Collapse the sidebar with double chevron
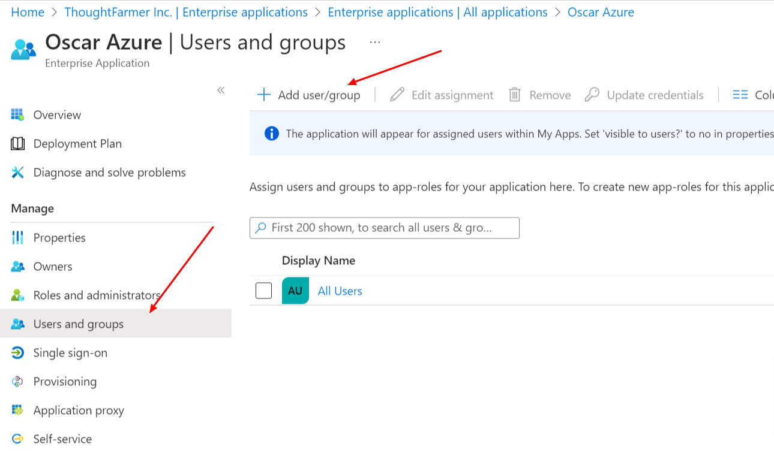The image size is (774, 453). tap(221, 90)
